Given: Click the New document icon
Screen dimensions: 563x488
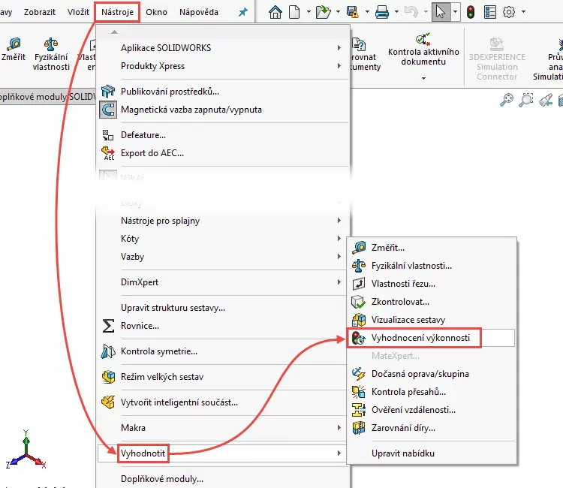Looking at the screenshot, I should point(294,12).
